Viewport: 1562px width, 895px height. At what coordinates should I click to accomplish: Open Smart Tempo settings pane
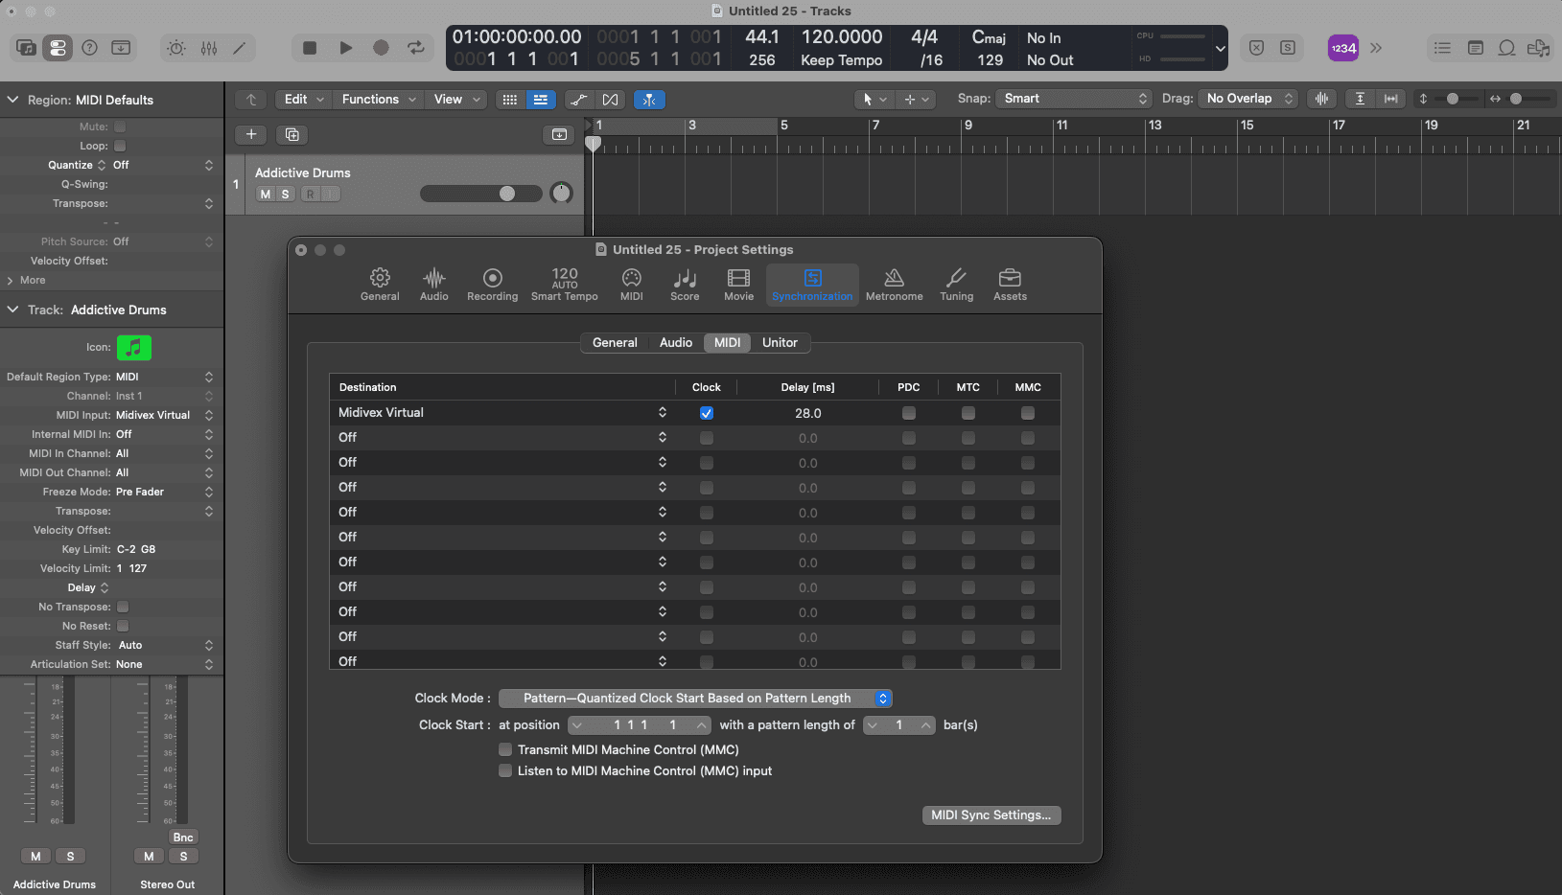pyautogui.click(x=565, y=285)
